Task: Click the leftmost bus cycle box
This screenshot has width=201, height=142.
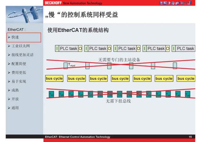Action: [54, 78]
